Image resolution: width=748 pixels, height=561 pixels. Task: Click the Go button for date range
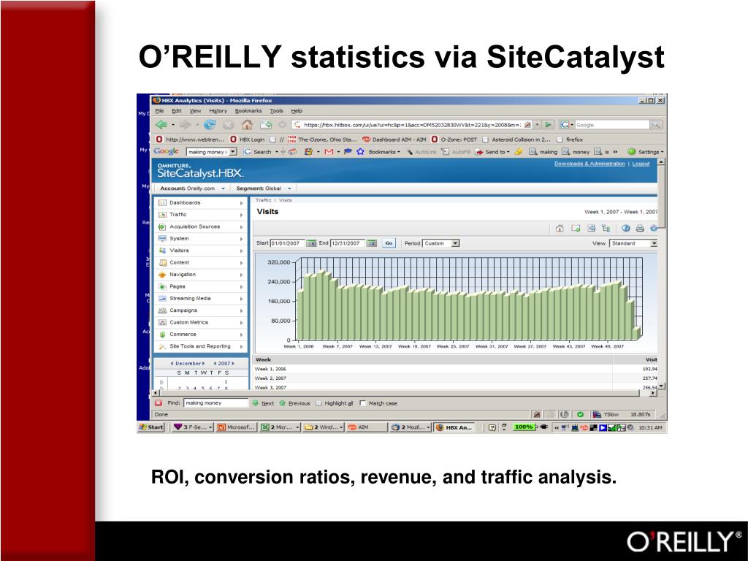pyautogui.click(x=389, y=243)
